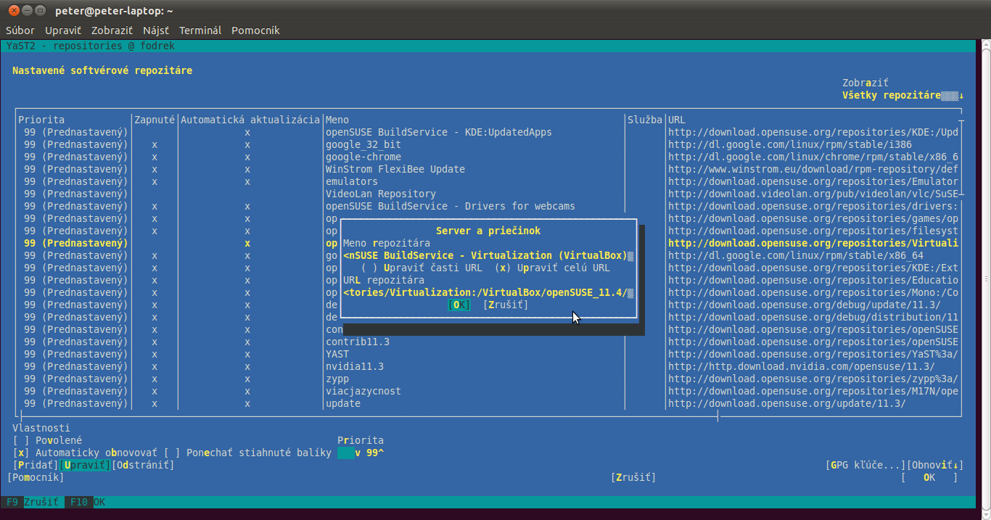Select the Drivers for webcams repository row
The height and width of the screenshot is (520, 991).
coord(488,206)
